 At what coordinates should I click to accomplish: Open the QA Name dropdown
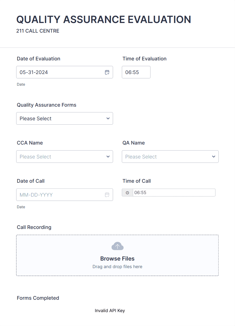pos(170,157)
